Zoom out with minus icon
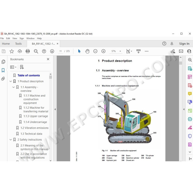 click(95, 51)
